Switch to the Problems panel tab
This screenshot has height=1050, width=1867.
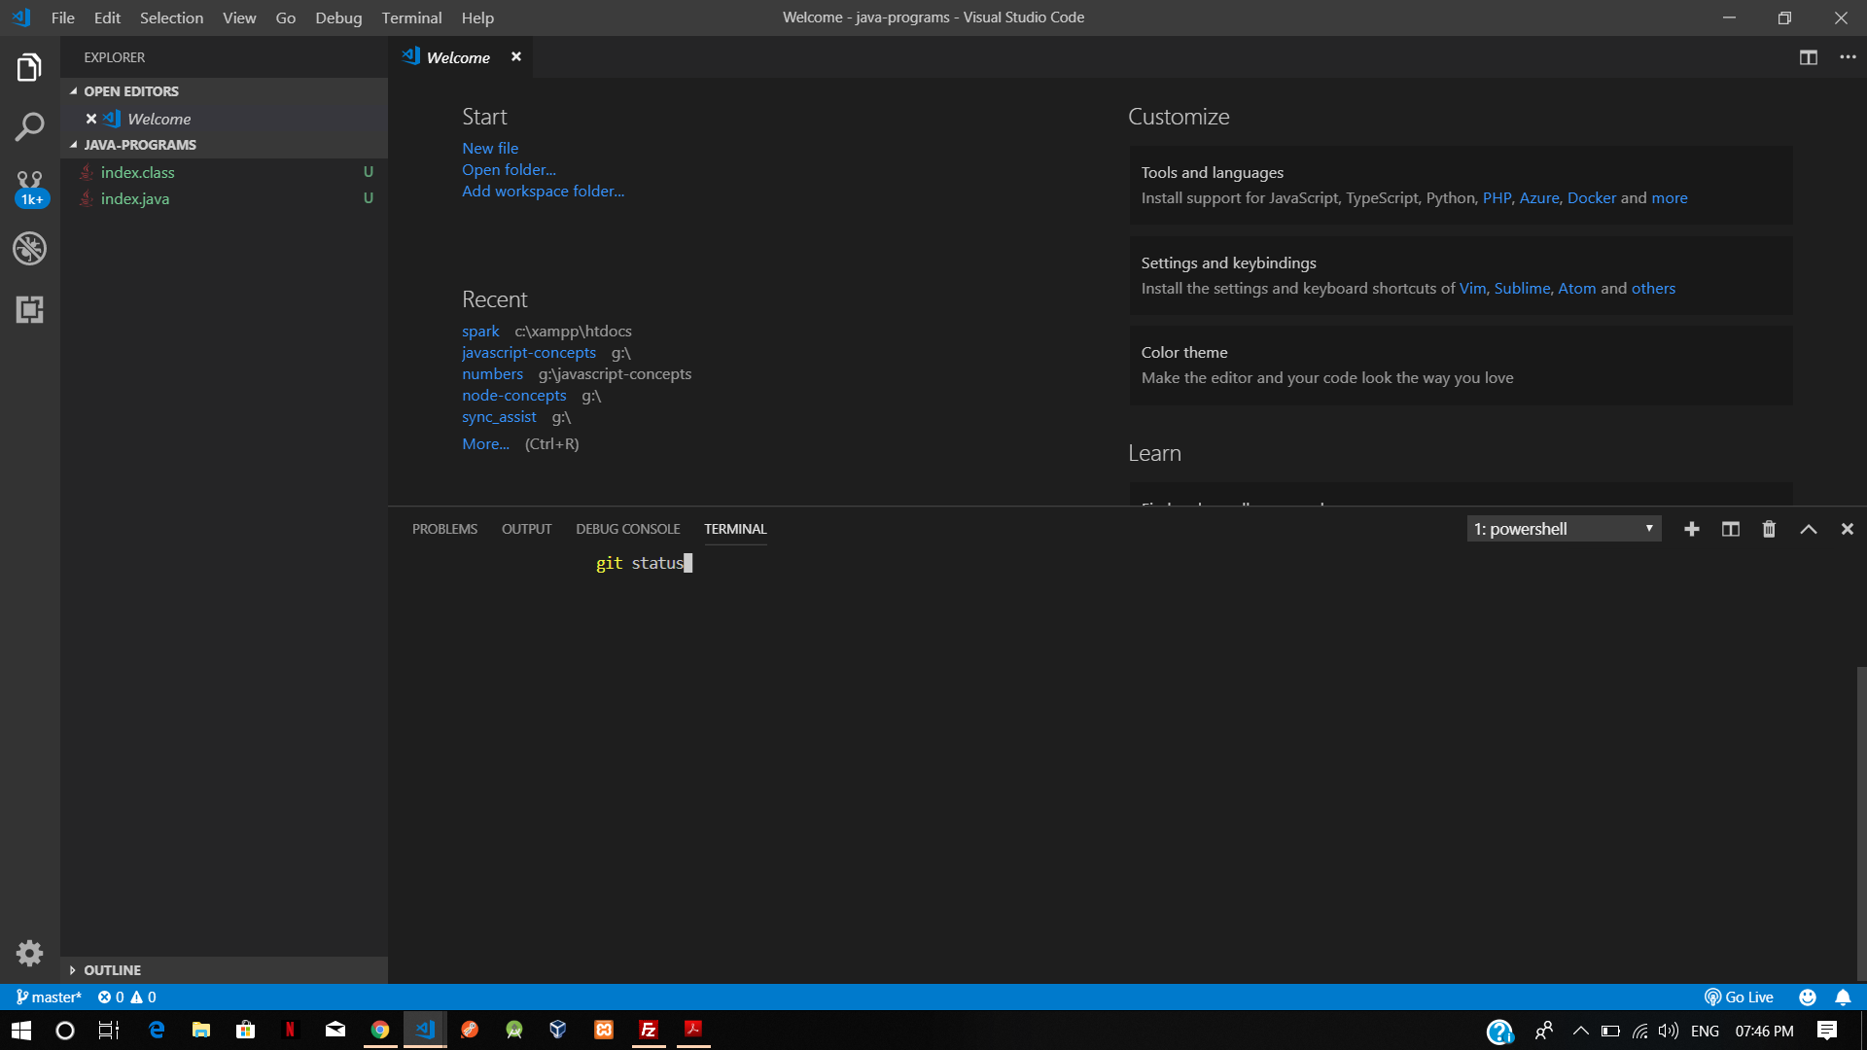[x=444, y=529]
